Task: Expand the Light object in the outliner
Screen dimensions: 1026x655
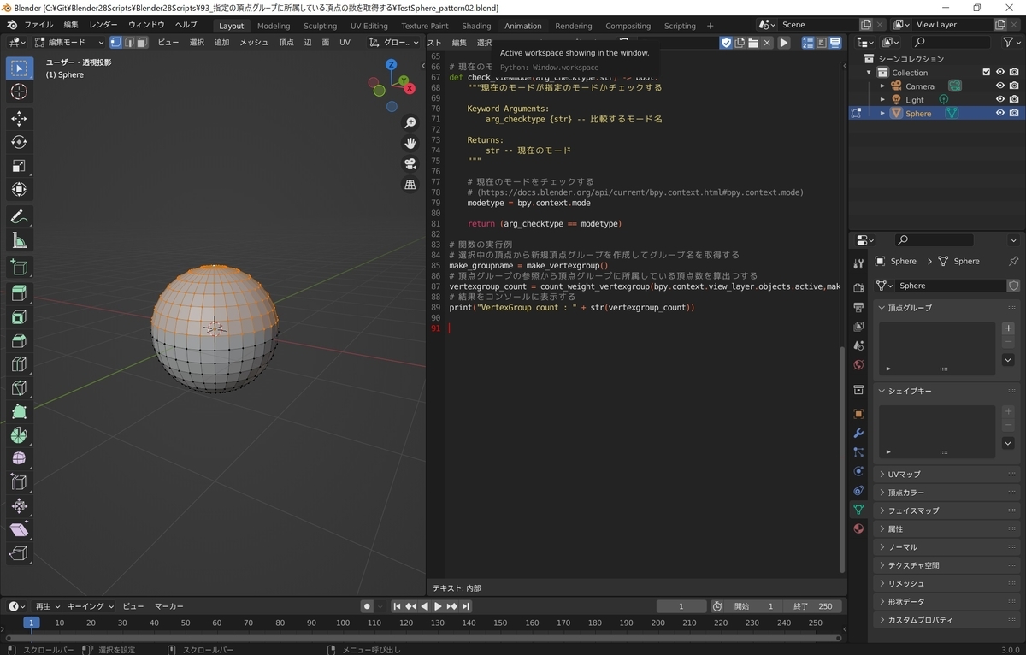Action: pyautogui.click(x=882, y=99)
